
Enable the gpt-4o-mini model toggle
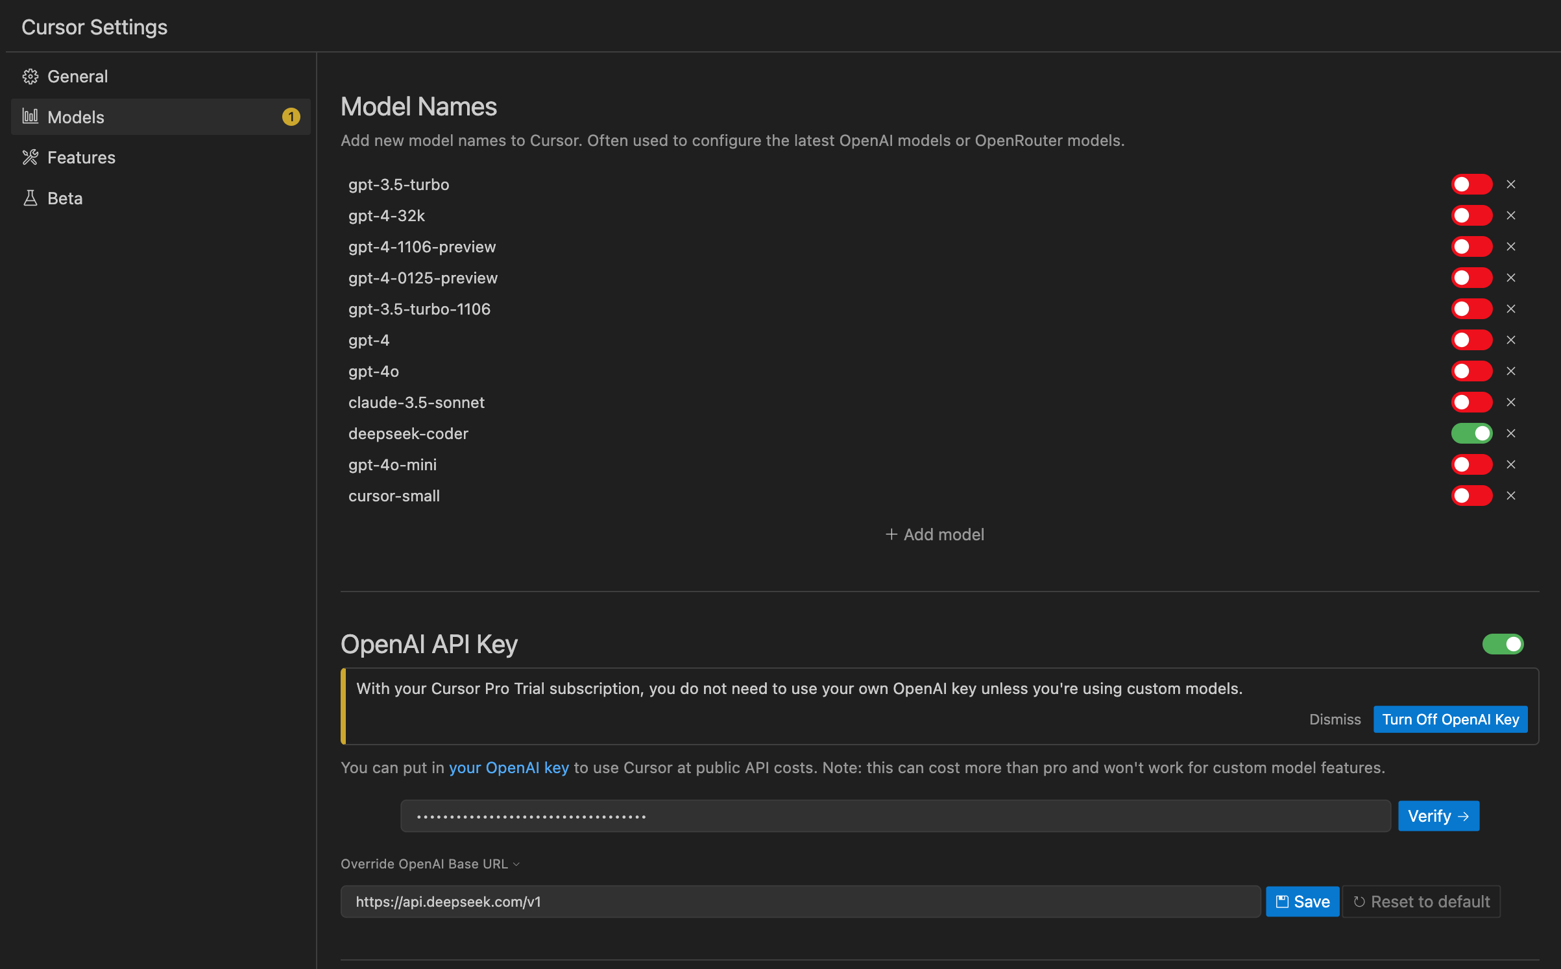point(1471,464)
